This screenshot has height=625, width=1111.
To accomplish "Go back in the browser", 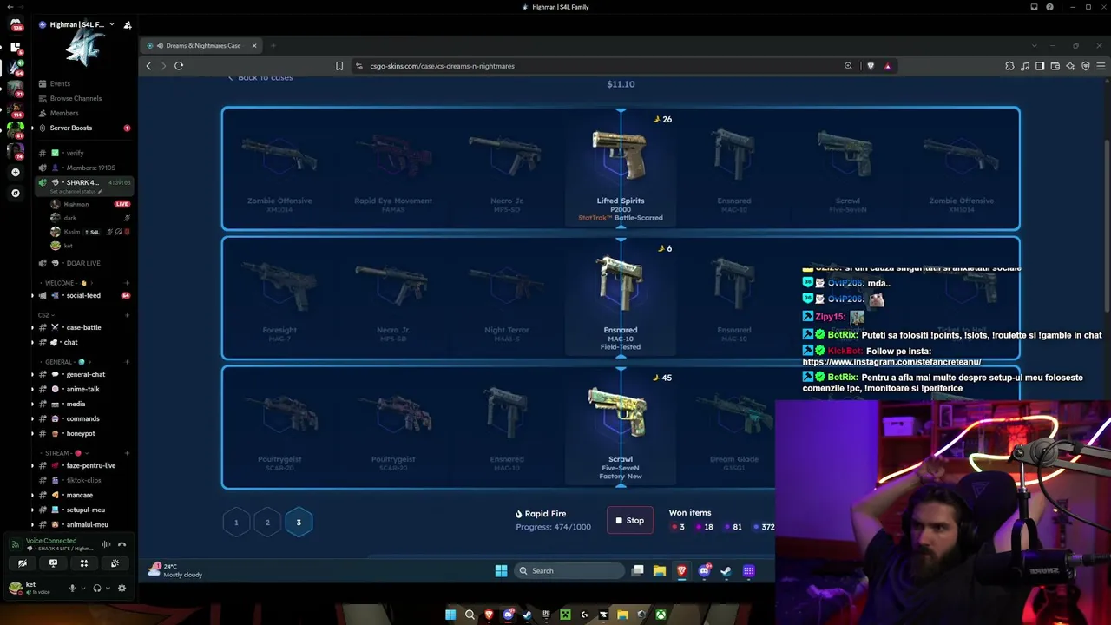I will pyautogui.click(x=148, y=66).
